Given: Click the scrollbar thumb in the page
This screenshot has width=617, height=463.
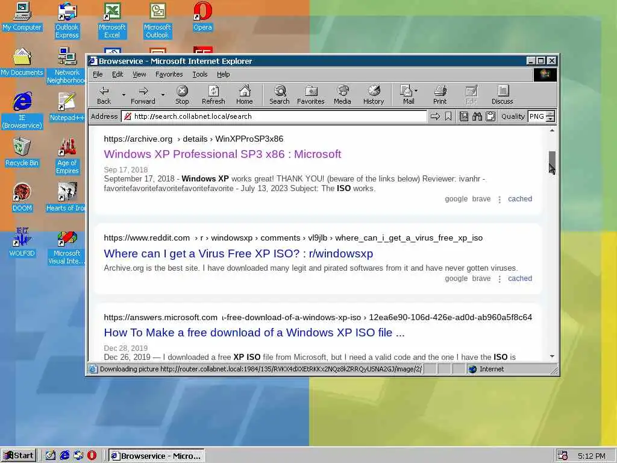Looking at the screenshot, I should tap(552, 162).
